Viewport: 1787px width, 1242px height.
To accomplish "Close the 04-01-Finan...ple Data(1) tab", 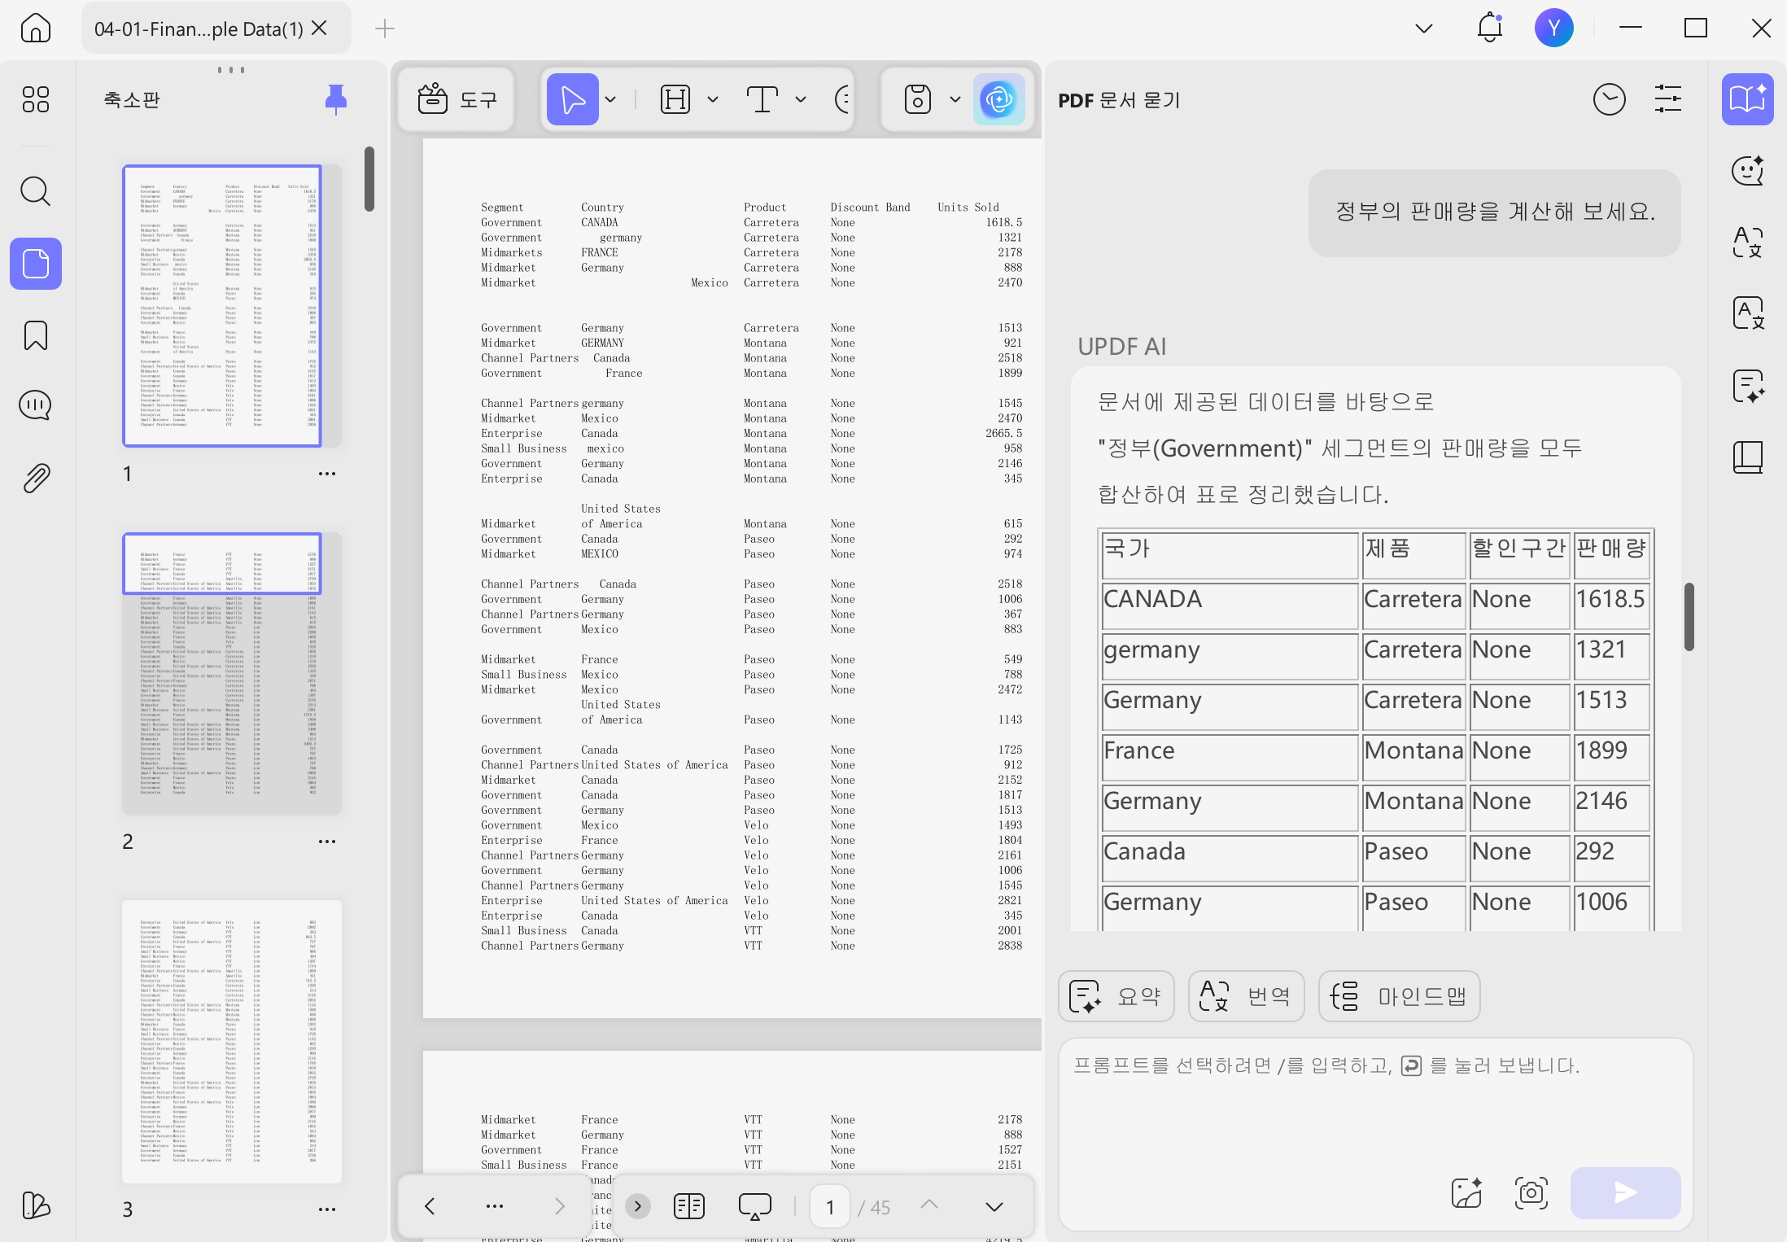I will coord(320,28).
